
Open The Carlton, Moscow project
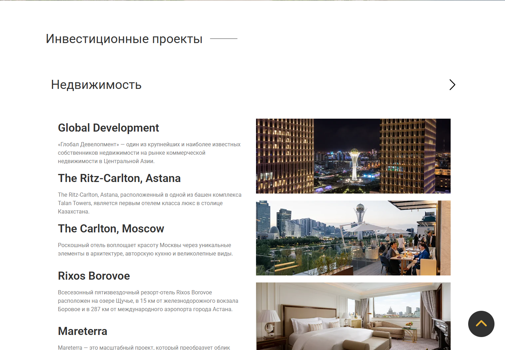coord(111,229)
